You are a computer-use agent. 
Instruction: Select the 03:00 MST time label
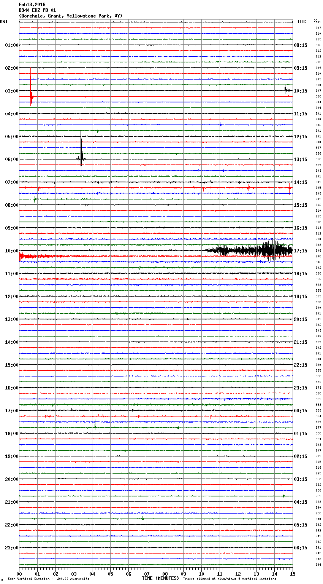[x=11, y=91]
